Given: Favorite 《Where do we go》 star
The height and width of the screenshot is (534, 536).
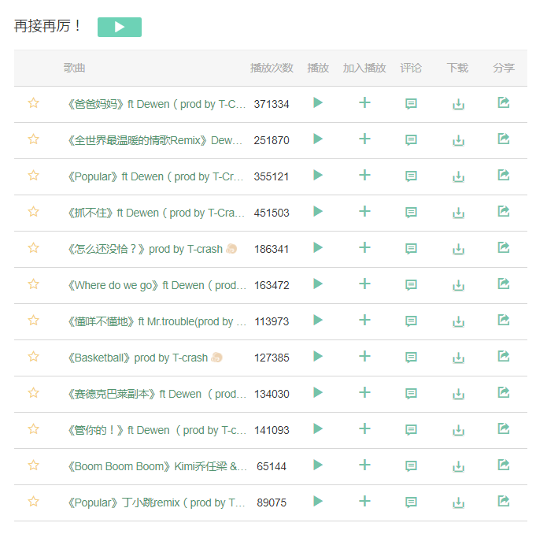Looking at the screenshot, I should click(34, 284).
